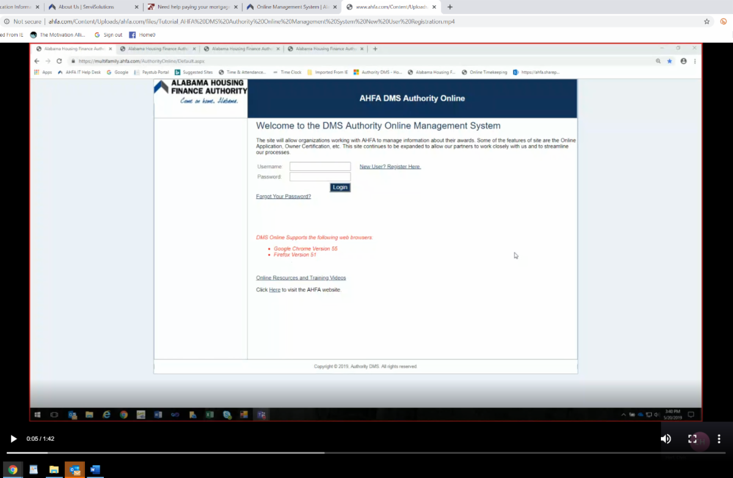Image resolution: width=733 pixels, height=478 pixels.
Task: Close the Online Management System tab
Action: pos(336,7)
